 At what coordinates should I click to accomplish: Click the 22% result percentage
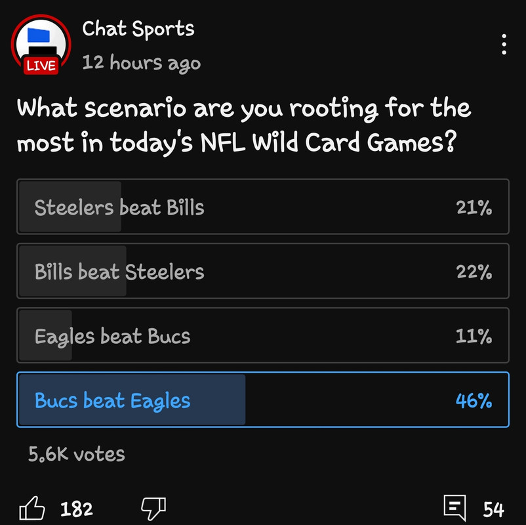[474, 272]
